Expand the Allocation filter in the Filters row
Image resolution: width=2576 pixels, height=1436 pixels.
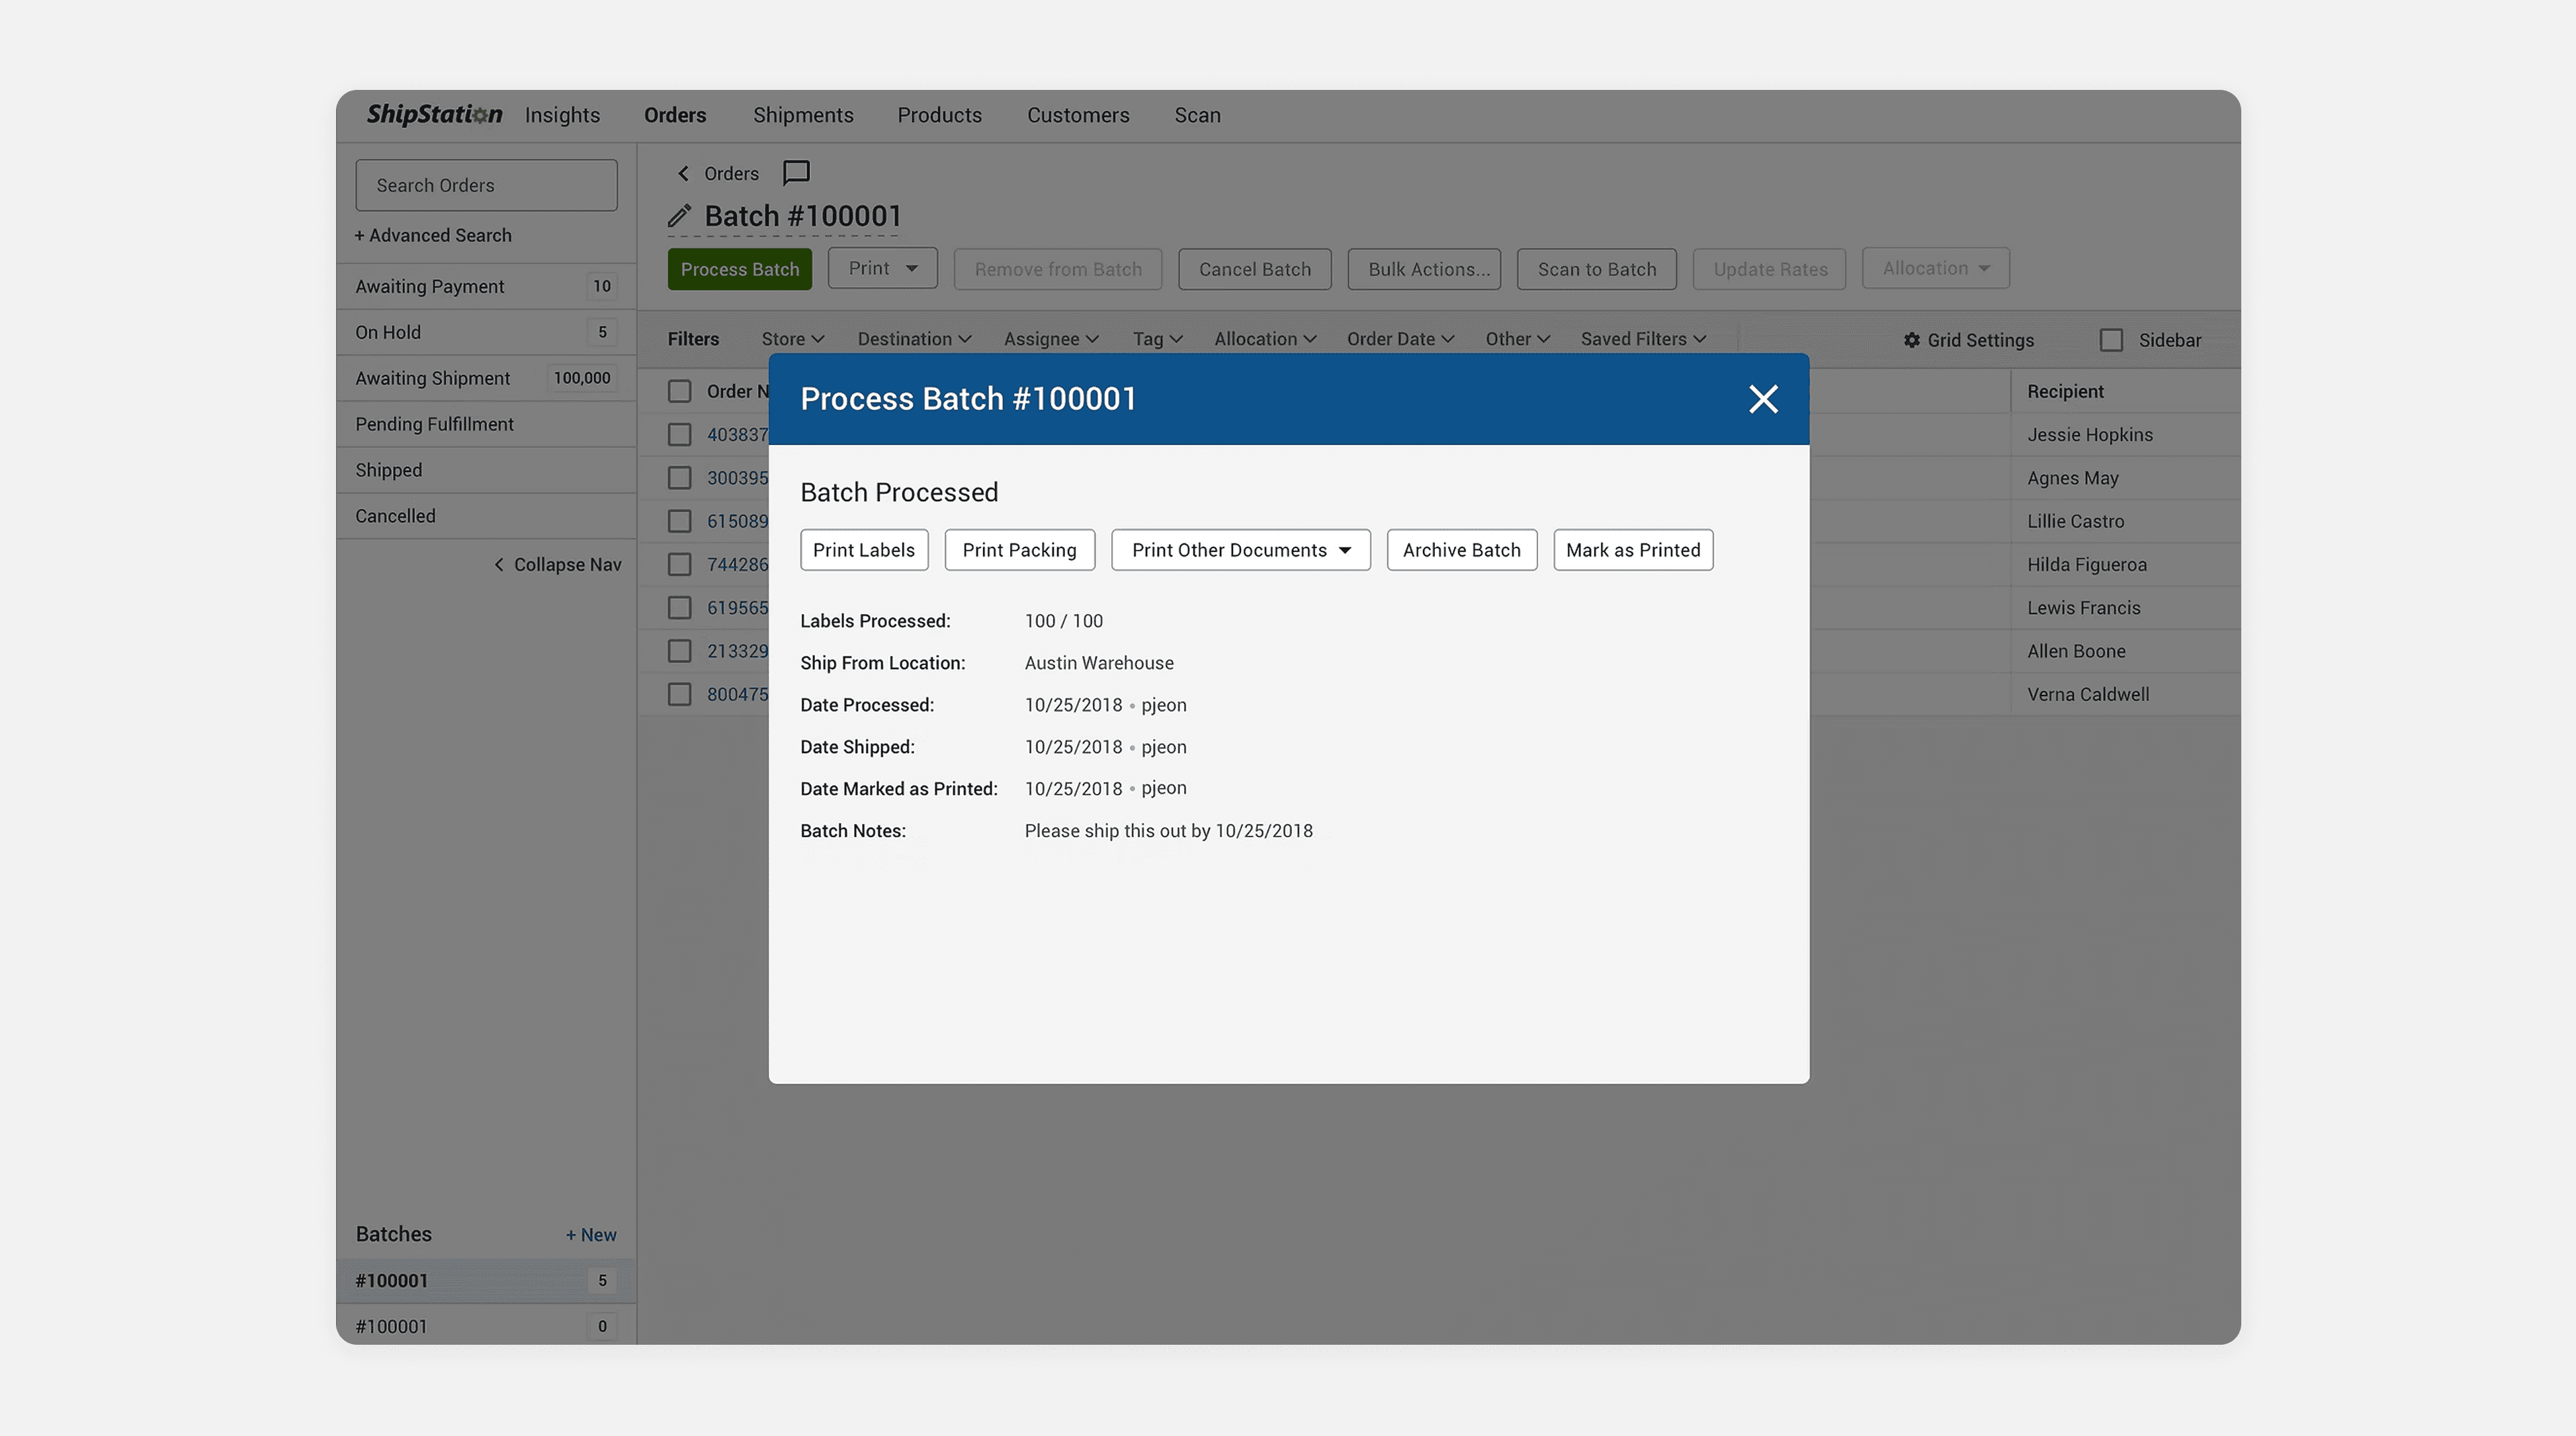tap(1265, 340)
